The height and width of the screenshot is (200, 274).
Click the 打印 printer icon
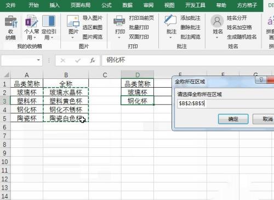(x=119, y=21)
